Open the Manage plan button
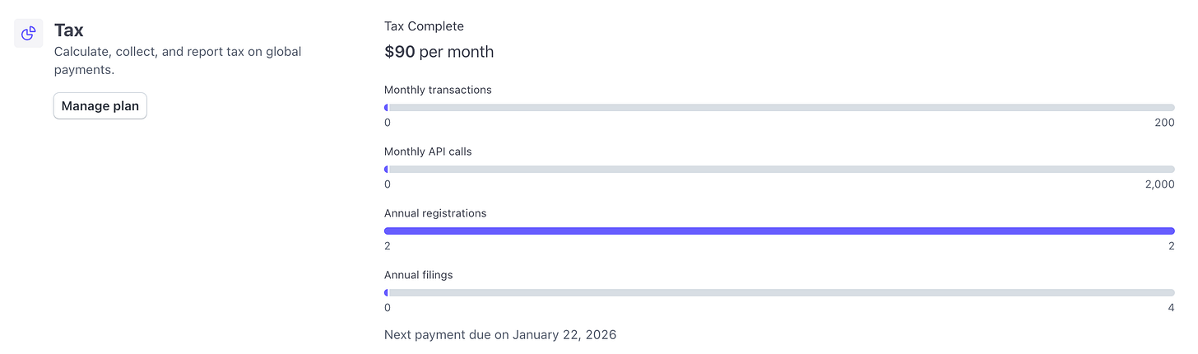1198x354 pixels. click(100, 106)
